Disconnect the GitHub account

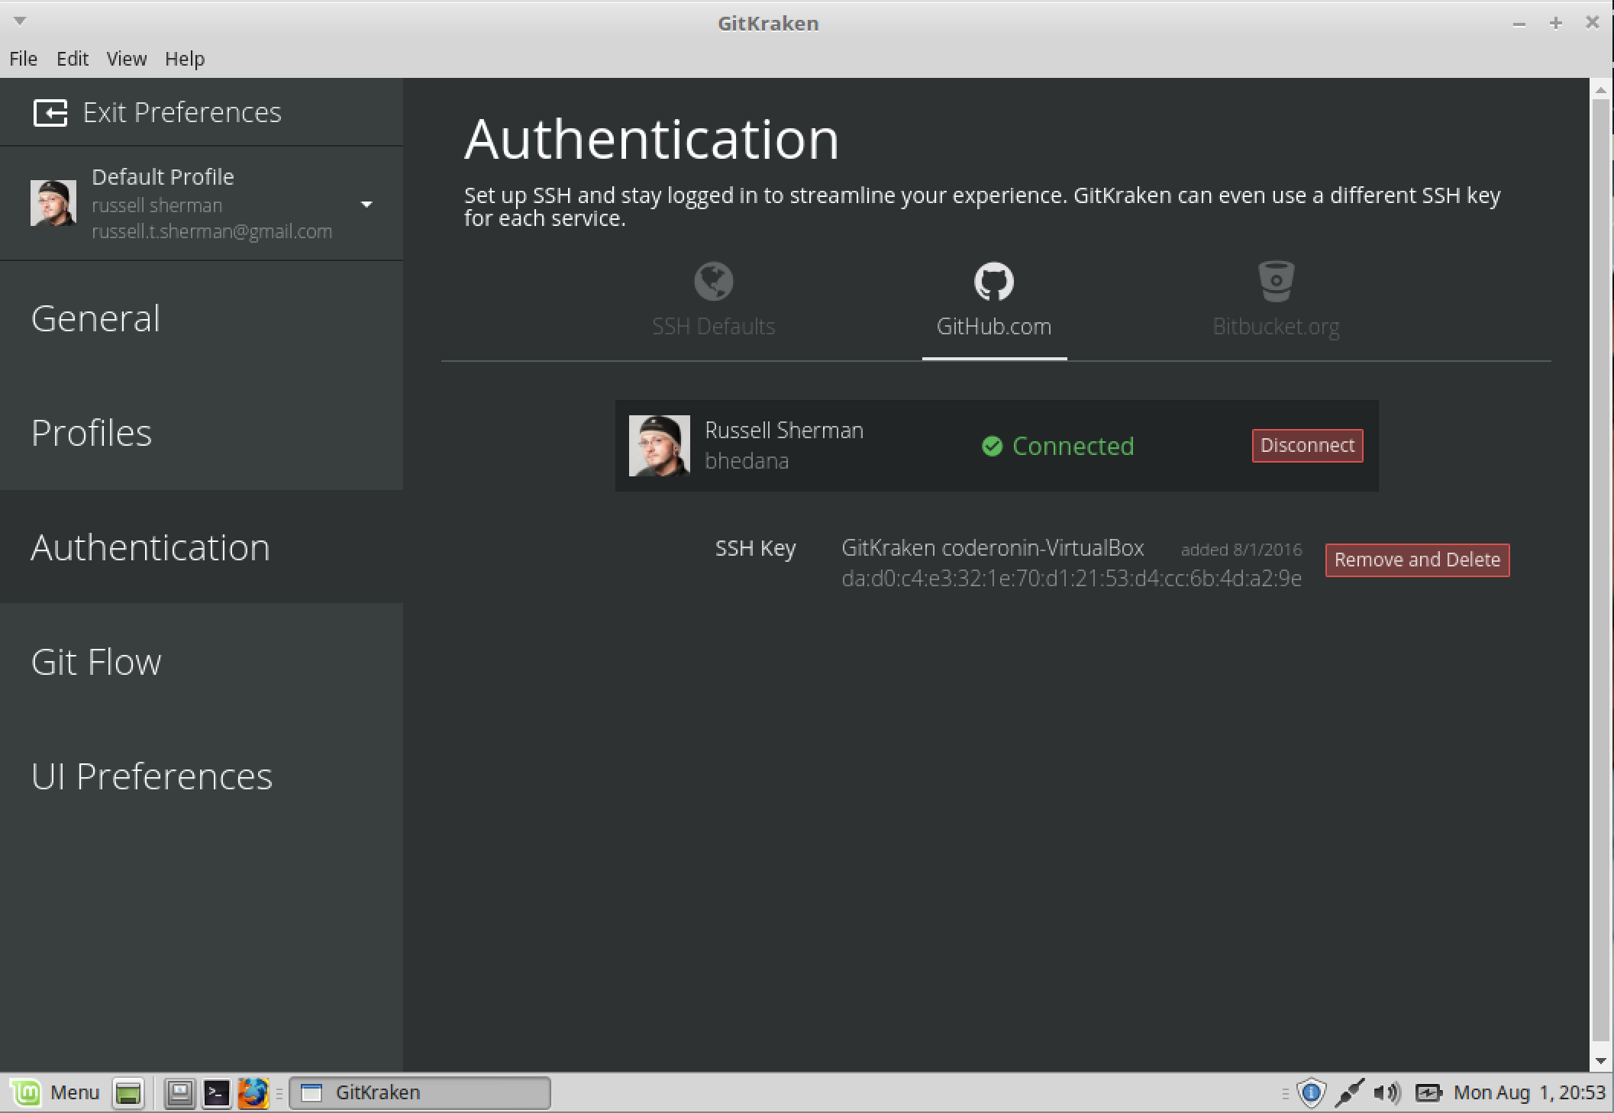click(x=1307, y=446)
